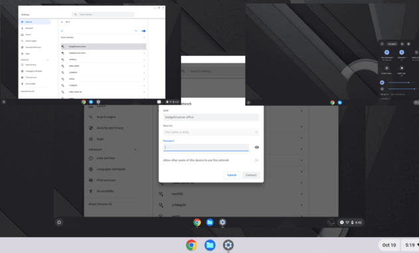Viewport: 419px width, 253px height.
Task: Click Connect in the join network dialog
Action: (x=251, y=175)
